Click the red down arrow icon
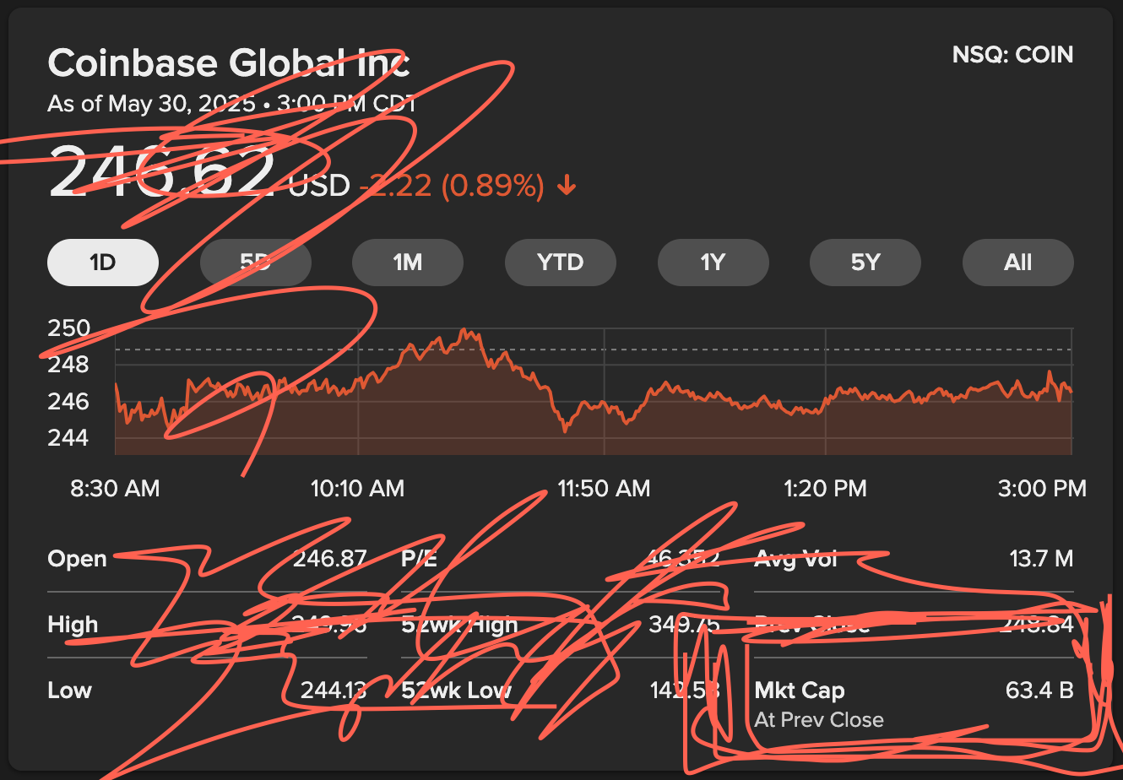This screenshot has height=780, width=1123. pos(567,185)
